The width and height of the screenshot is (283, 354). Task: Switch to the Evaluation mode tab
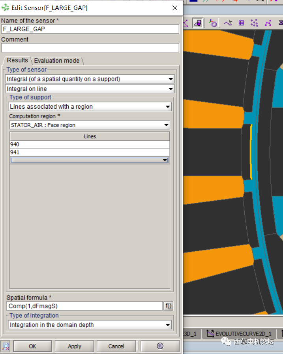(x=57, y=61)
